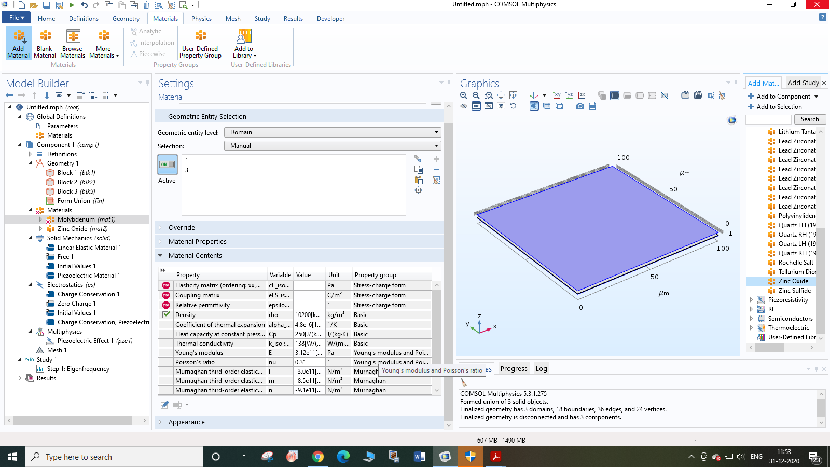
Task: Click the Blank Material icon
Action: pyautogui.click(x=45, y=43)
